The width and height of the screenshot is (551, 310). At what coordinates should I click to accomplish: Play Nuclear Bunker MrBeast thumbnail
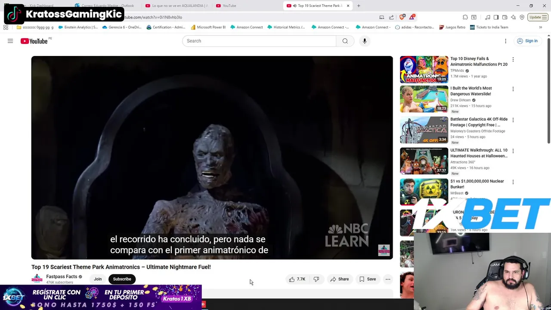point(424,192)
